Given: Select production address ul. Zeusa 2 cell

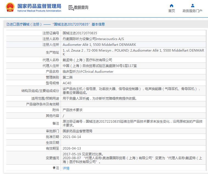Looking at the screenshot, I should 133,52.
